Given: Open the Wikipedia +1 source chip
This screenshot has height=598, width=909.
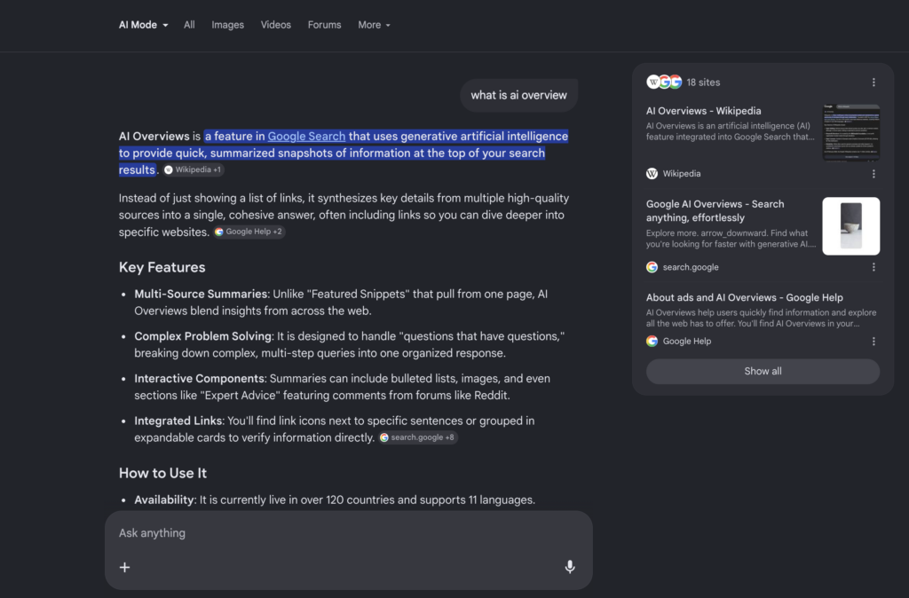Looking at the screenshot, I should [x=193, y=169].
